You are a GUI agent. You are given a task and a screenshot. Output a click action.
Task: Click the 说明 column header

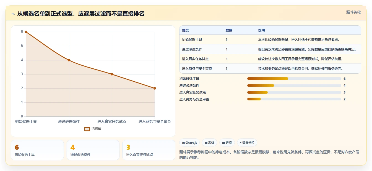coord(261,30)
